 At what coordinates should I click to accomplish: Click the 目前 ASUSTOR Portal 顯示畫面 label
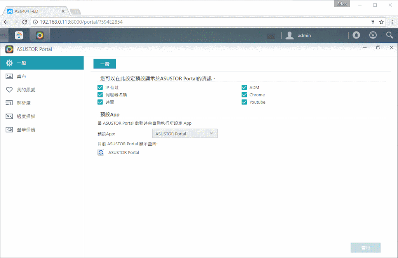point(127,144)
